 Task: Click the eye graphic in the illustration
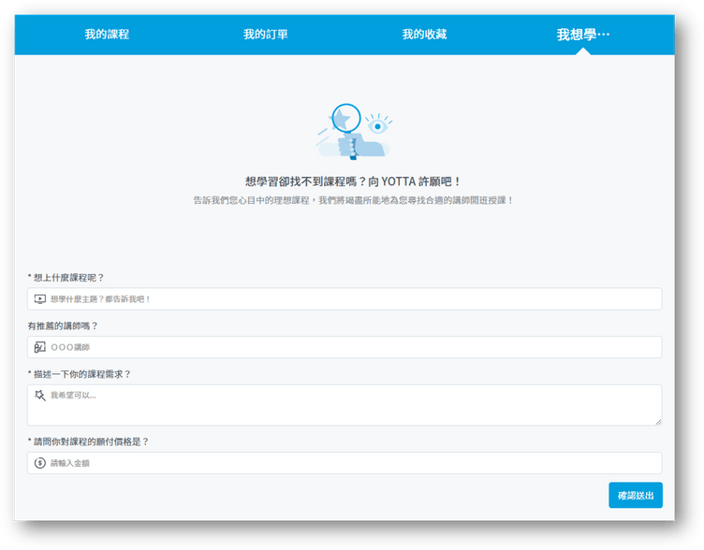pyautogui.click(x=376, y=123)
